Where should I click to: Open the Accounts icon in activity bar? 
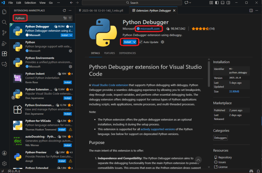pyautogui.click(x=4, y=153)
